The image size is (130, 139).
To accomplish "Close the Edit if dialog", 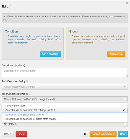I will pyautogui.click(x=127, y=3).
